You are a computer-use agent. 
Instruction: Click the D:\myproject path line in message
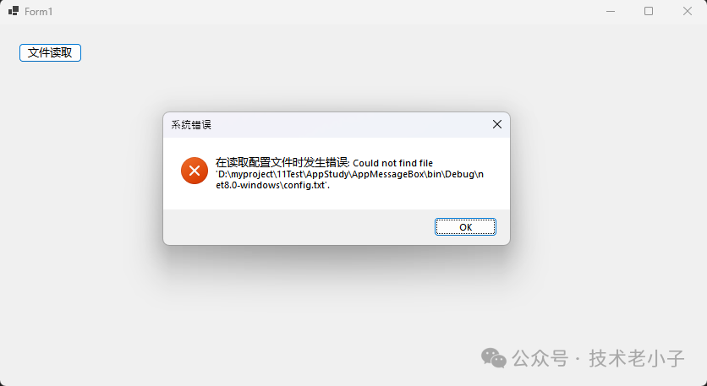[350, 174]
